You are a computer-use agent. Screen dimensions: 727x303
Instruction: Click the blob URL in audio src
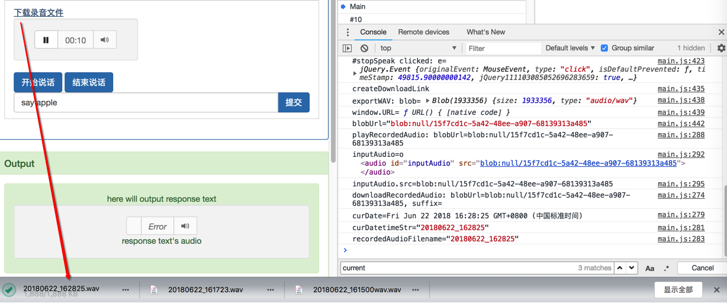click(578, 163)
